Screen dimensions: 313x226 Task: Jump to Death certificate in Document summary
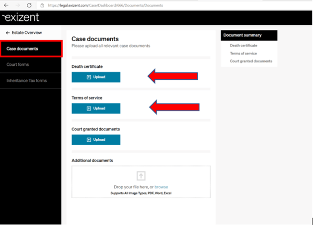[243, 46]
